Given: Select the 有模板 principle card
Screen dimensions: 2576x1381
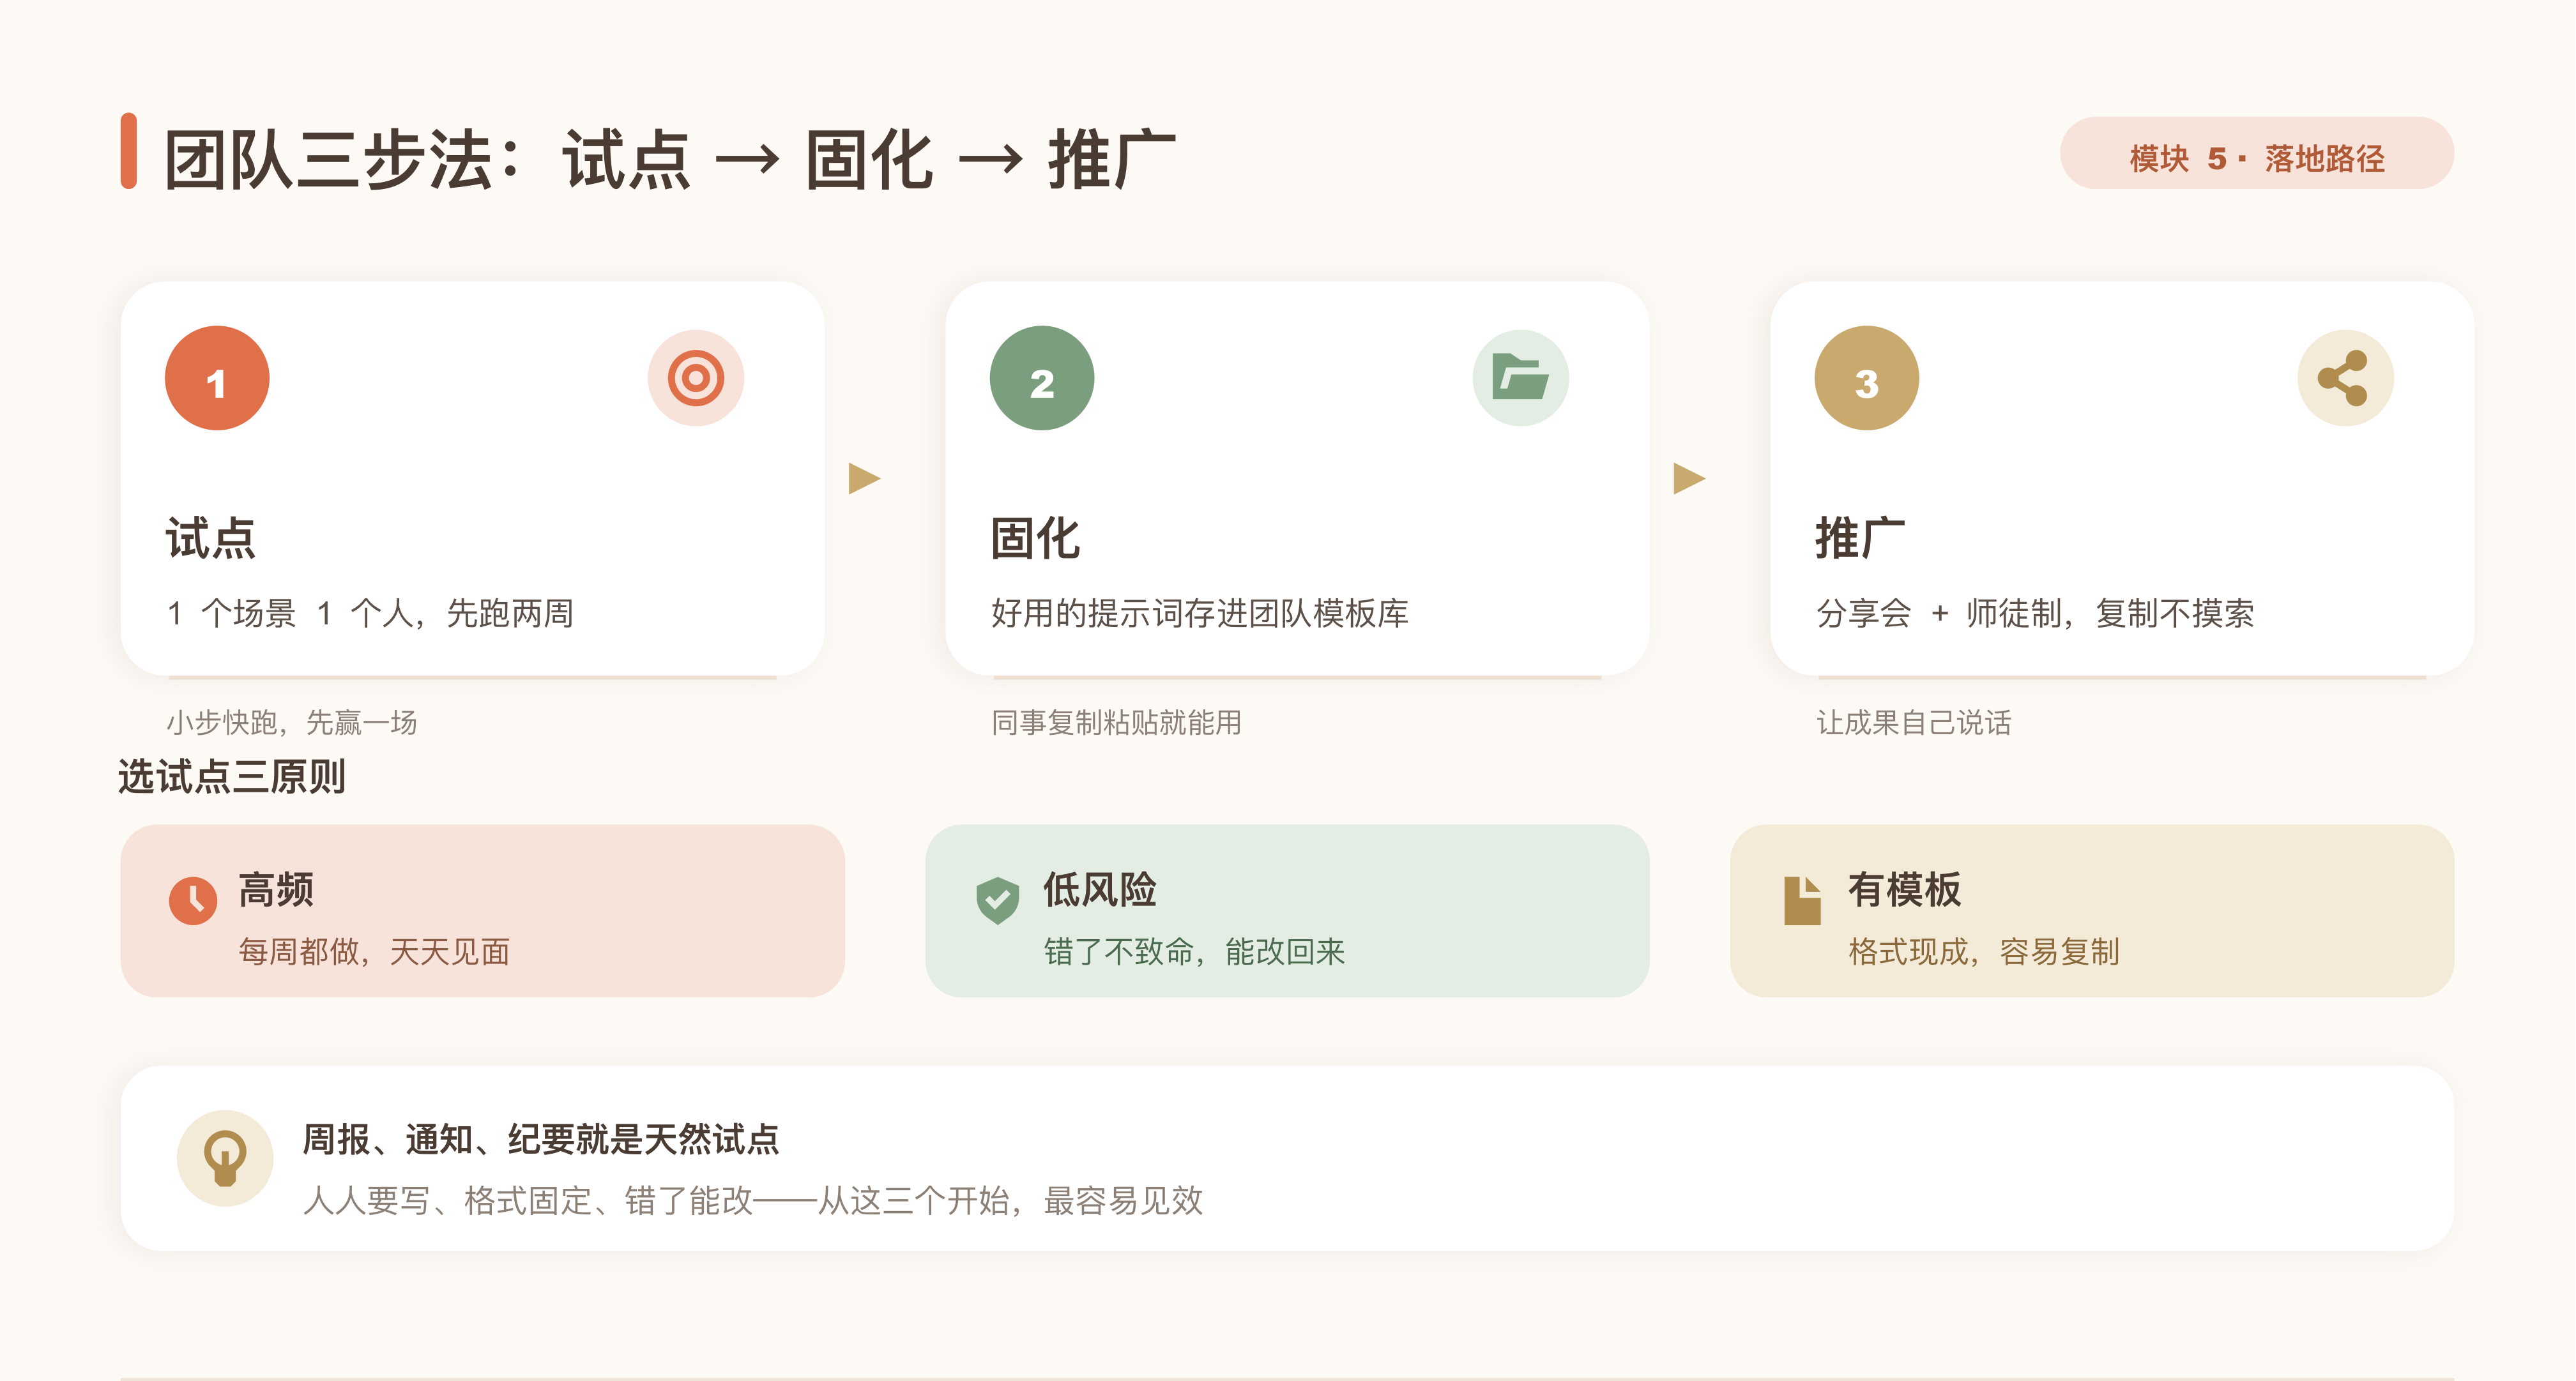Looking at the screenshot, I should click(x=2092, y=910).
